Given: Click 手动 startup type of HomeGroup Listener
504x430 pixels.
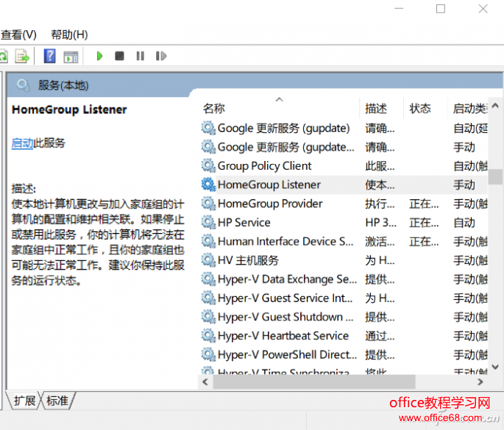Looking at the screenshot, I should coord(464,184).
